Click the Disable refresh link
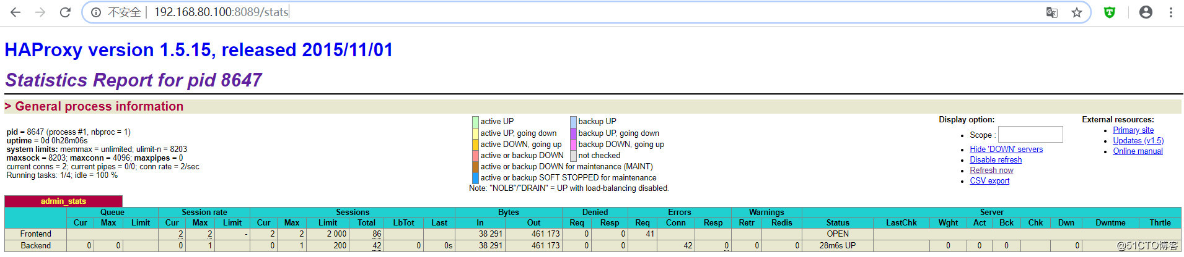This screenshot has width=1184, height=257. tap(996, 160)
